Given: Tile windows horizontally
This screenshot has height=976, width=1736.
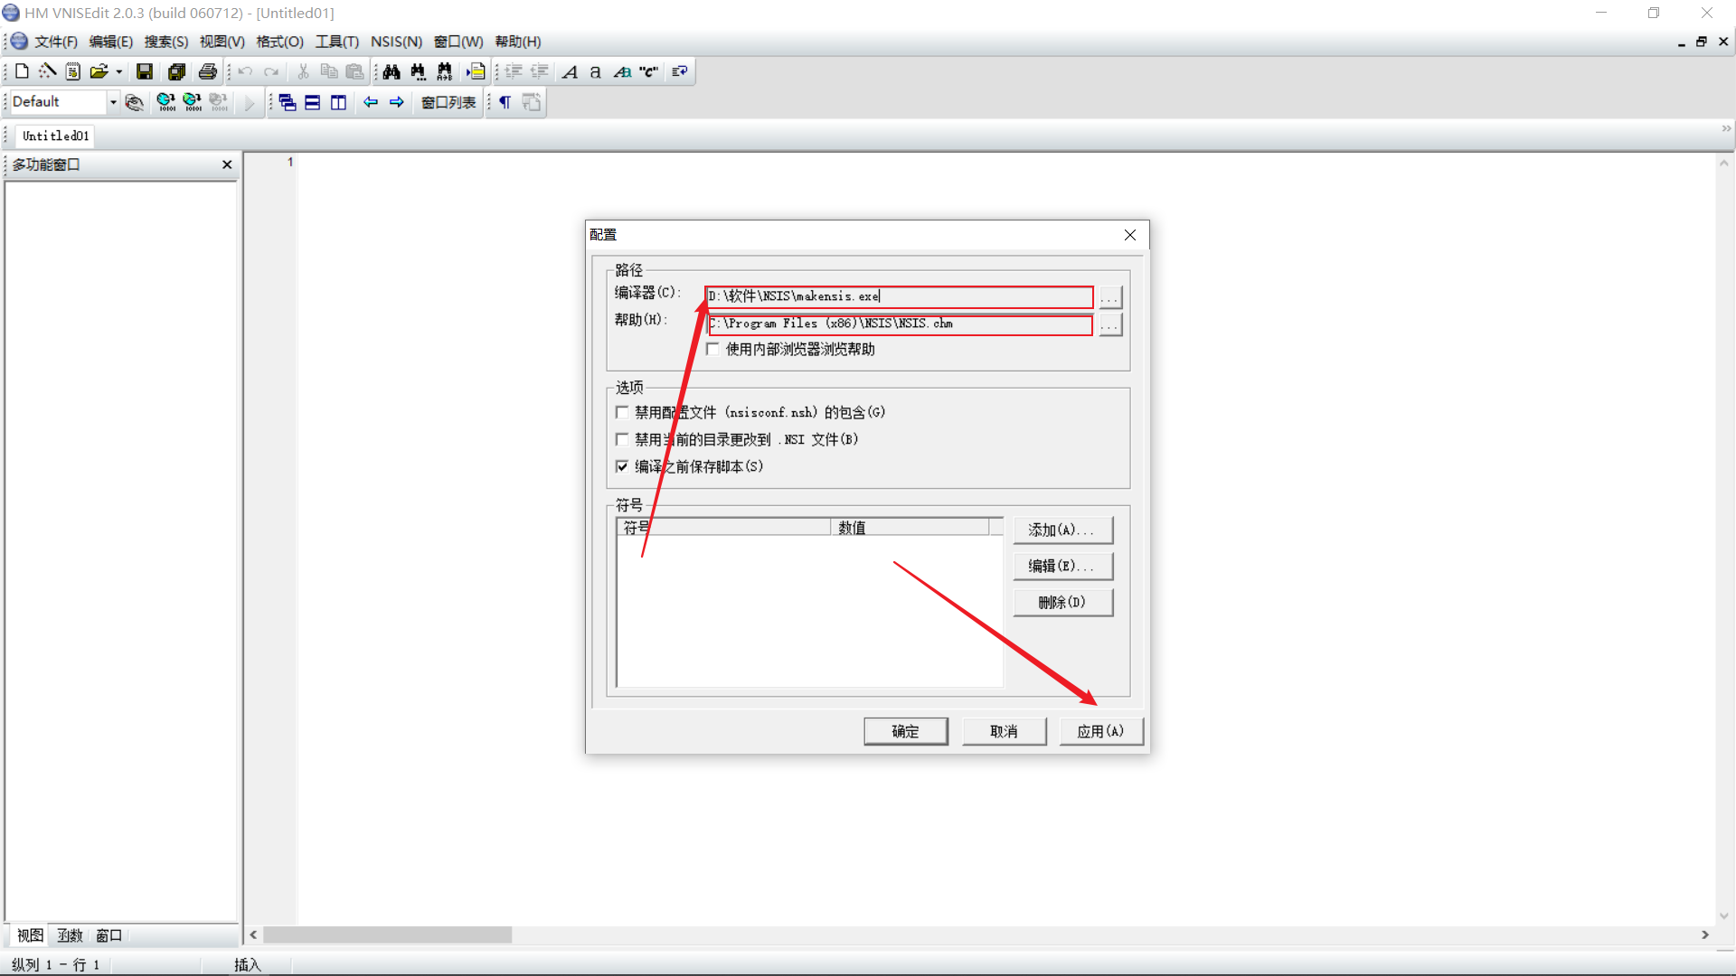Looking at the screenshot, I should (313, 102).
